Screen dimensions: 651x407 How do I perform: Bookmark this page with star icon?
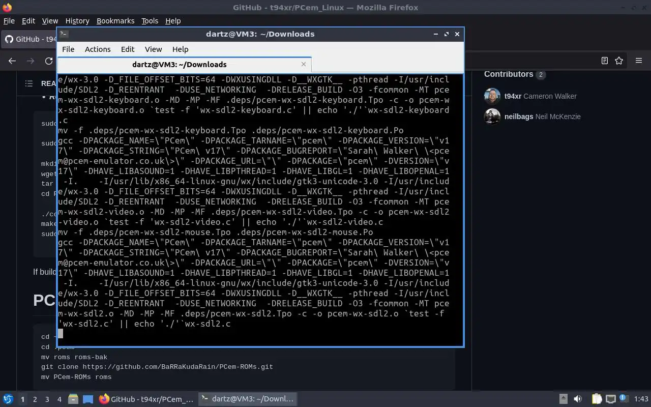[619, 61]
